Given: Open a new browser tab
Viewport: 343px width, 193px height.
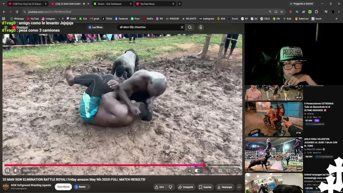Looking at the screenshot, I should pyautogui.click(x=180, y=4).
